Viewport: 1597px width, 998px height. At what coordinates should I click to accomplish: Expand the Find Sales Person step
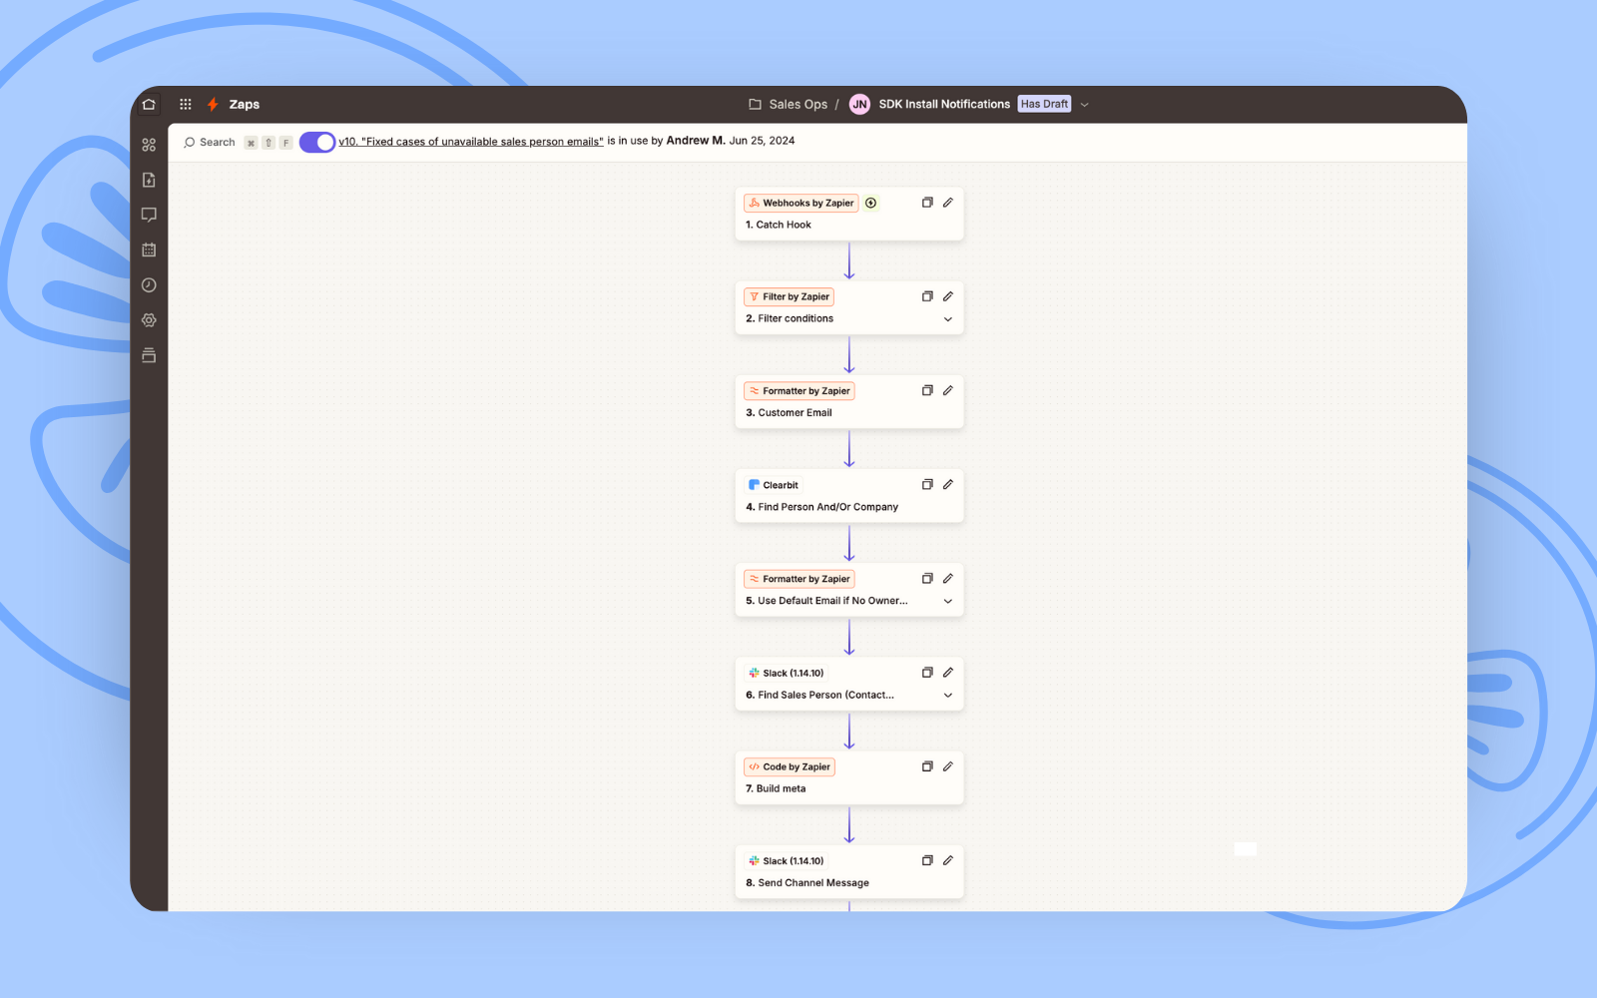[x=948, y=696]
